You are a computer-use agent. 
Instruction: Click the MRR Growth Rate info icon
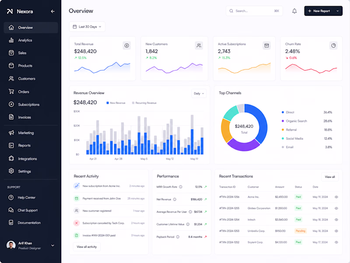point(181,187)
